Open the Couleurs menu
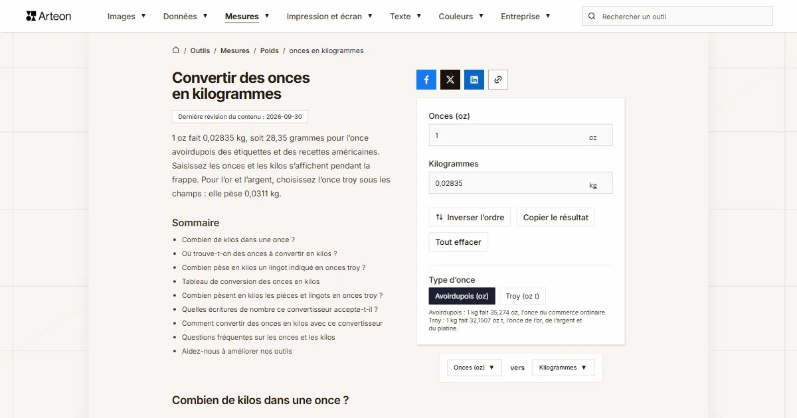Viewport: 797px width, 418px height. [x=461, y=17]
